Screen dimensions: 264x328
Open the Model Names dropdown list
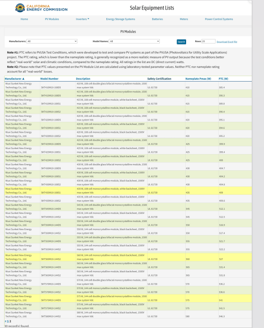134,41
